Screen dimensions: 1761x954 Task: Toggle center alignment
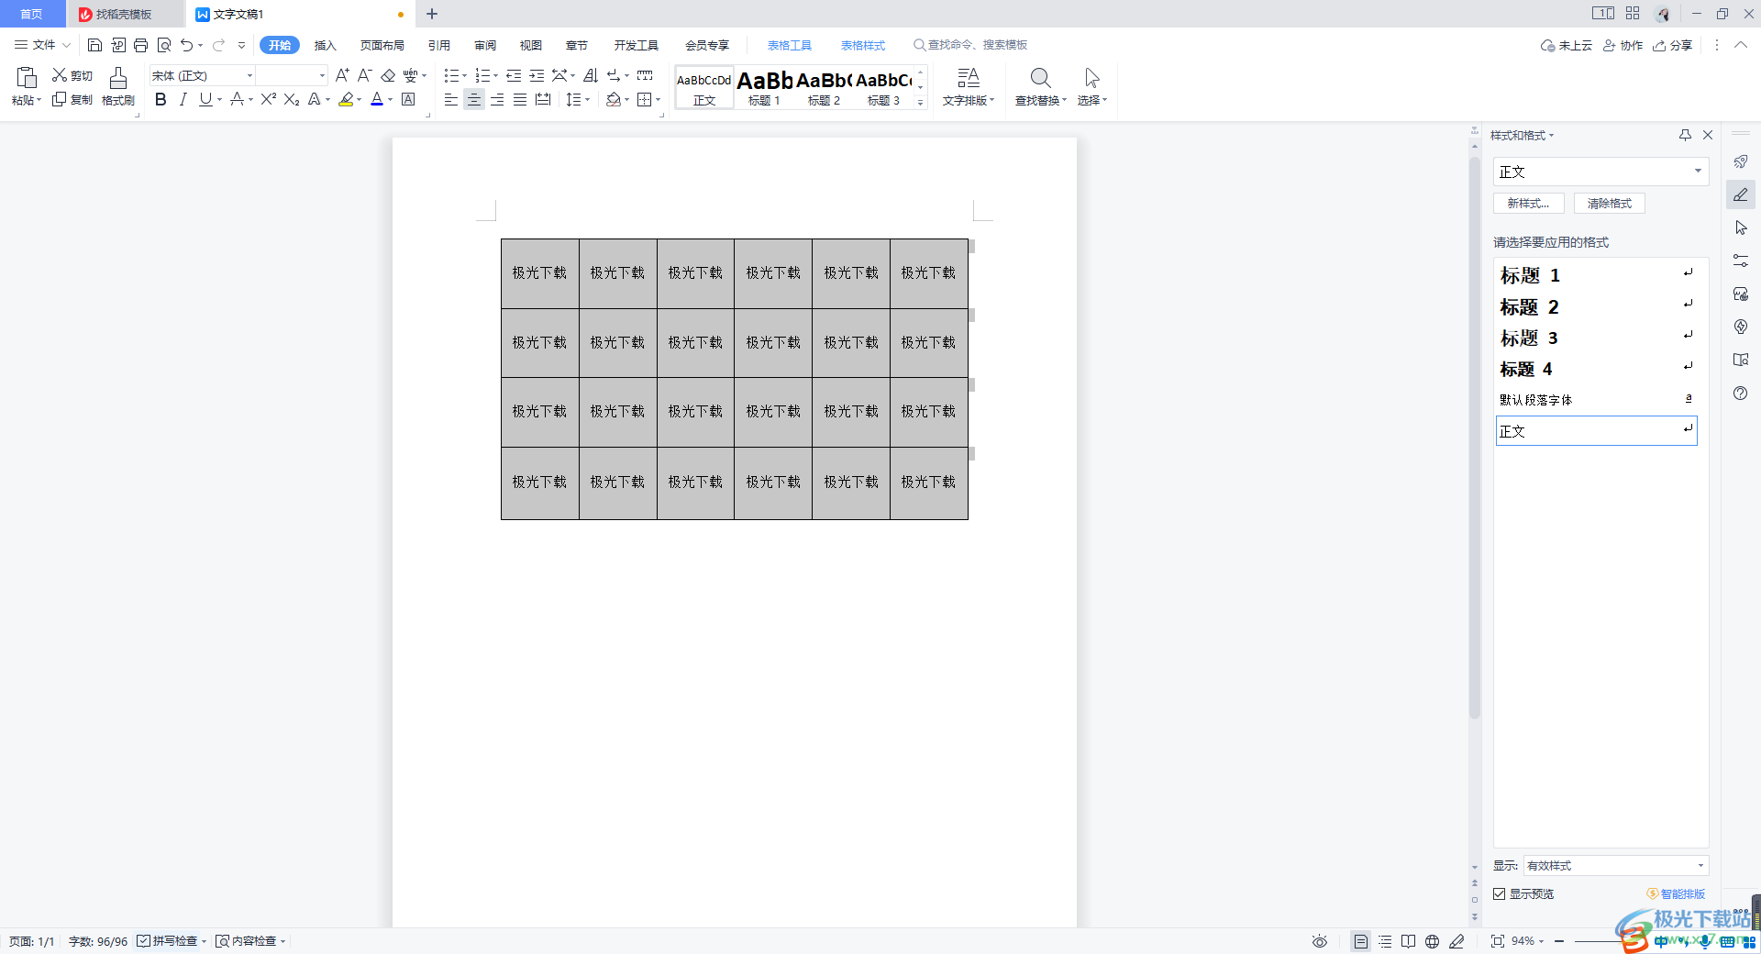(473, 99)
